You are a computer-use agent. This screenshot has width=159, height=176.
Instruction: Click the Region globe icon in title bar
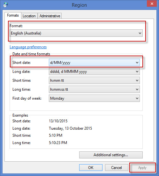tap(5, 5)
